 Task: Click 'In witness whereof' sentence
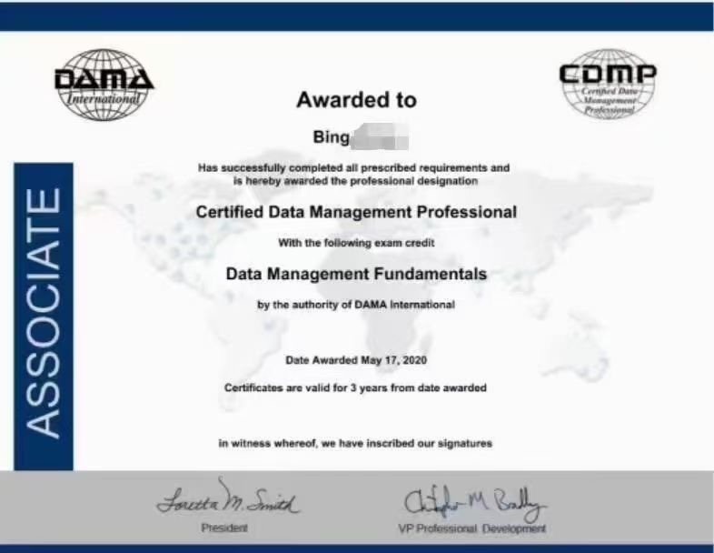(355, 443)
